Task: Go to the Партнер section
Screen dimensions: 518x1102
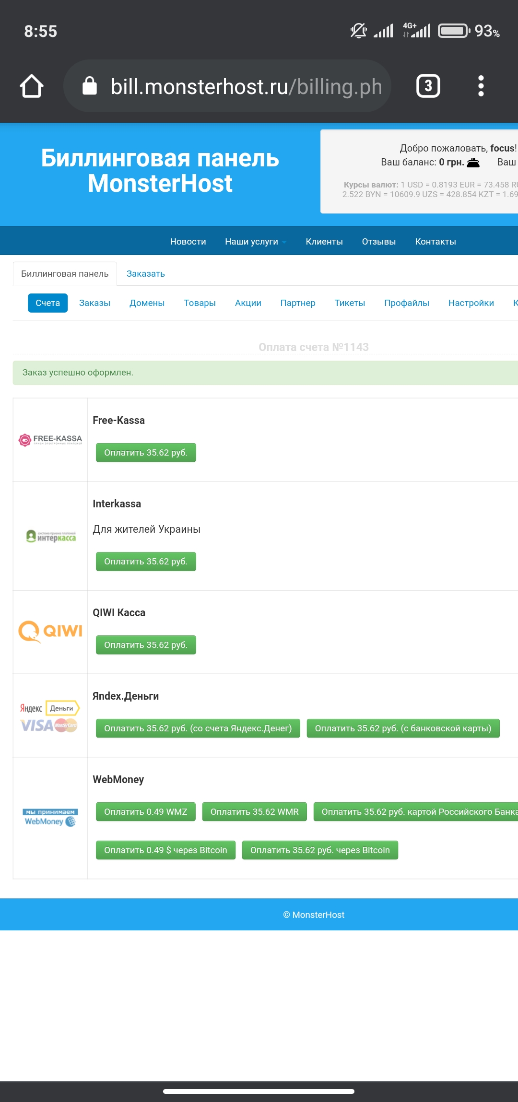Action: 298,303
